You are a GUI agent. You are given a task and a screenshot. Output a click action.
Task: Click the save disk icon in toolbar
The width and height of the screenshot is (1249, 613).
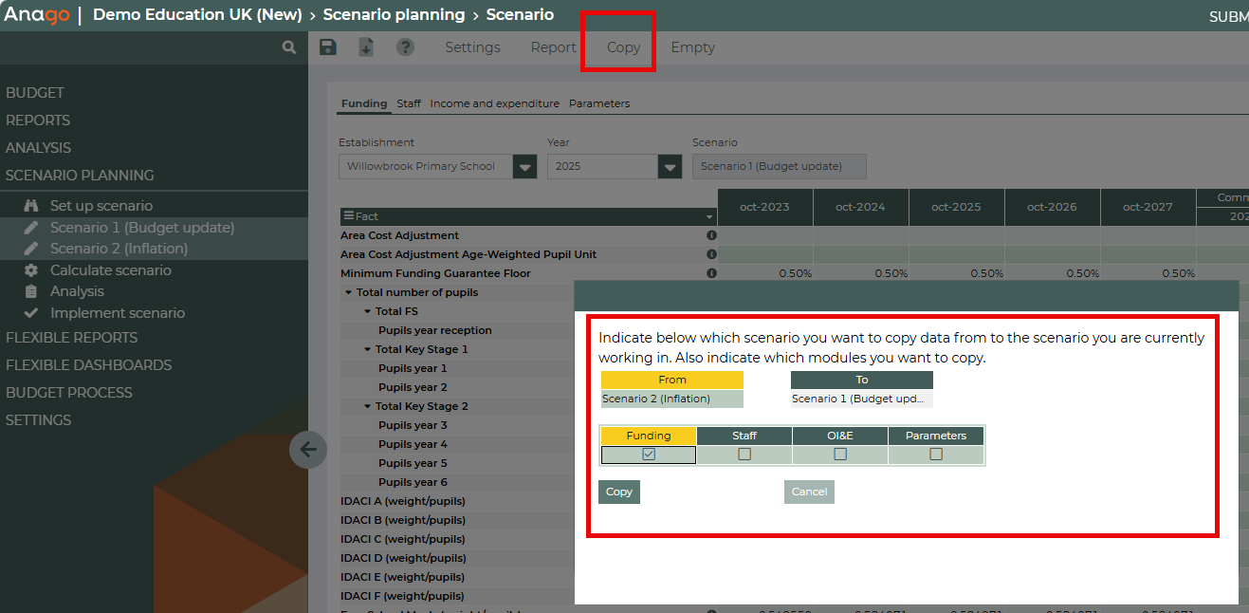tap(328, 47)
